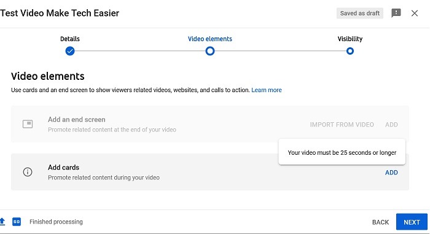Jump to the Visibility step
430x234 pixels.
350,39
